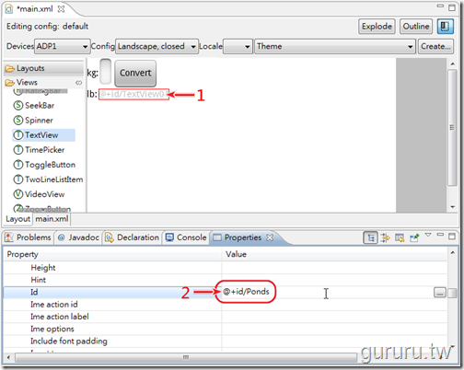Click the Convert button in the layout preview
The height and width of the screenshot is (370, 464).
[135, 73]
